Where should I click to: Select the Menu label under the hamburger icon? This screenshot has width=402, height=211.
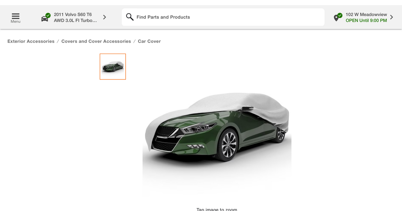pos(15,21)
